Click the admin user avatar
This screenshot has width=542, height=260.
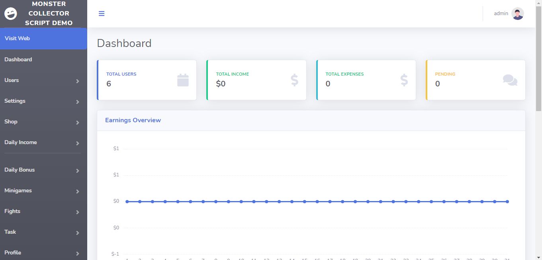[x=517, y=14]
